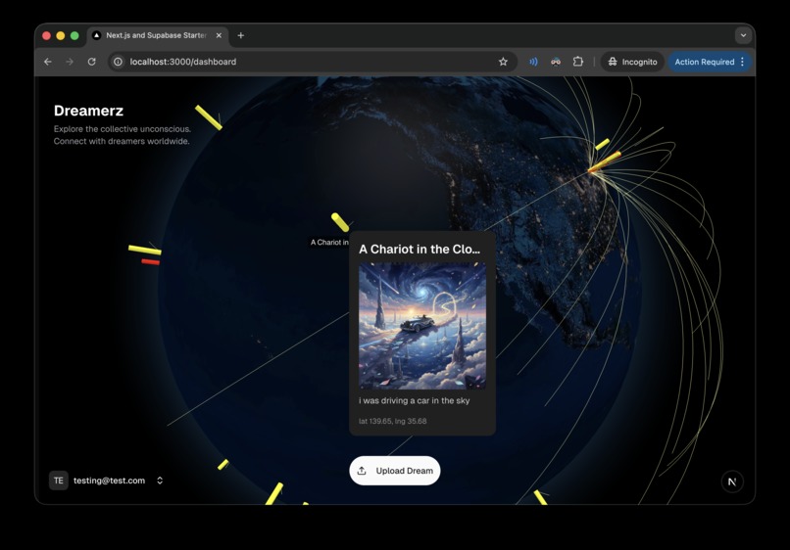Open a new browser tab
Screen dimensions: 790x550
pos(241,35)
